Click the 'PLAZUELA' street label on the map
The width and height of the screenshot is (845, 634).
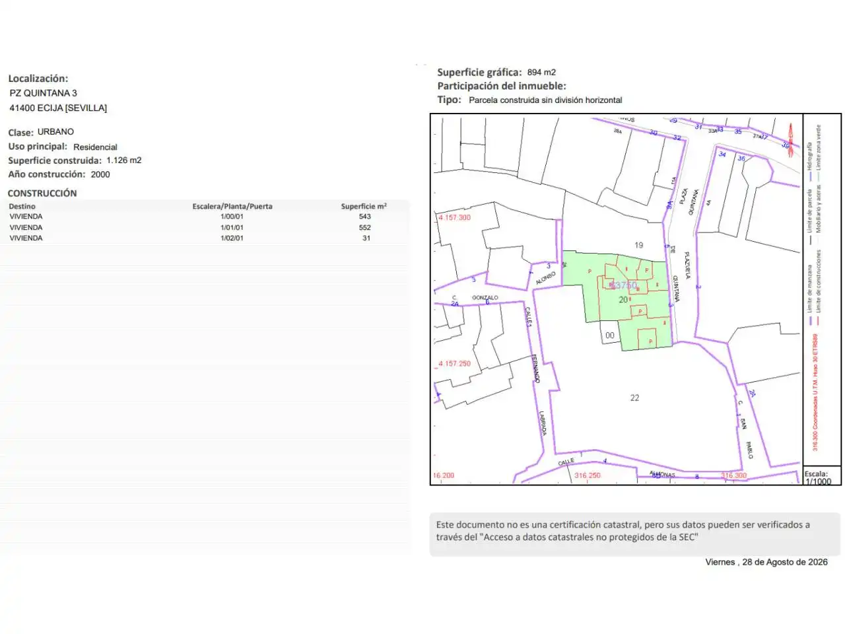pos(687,265)
